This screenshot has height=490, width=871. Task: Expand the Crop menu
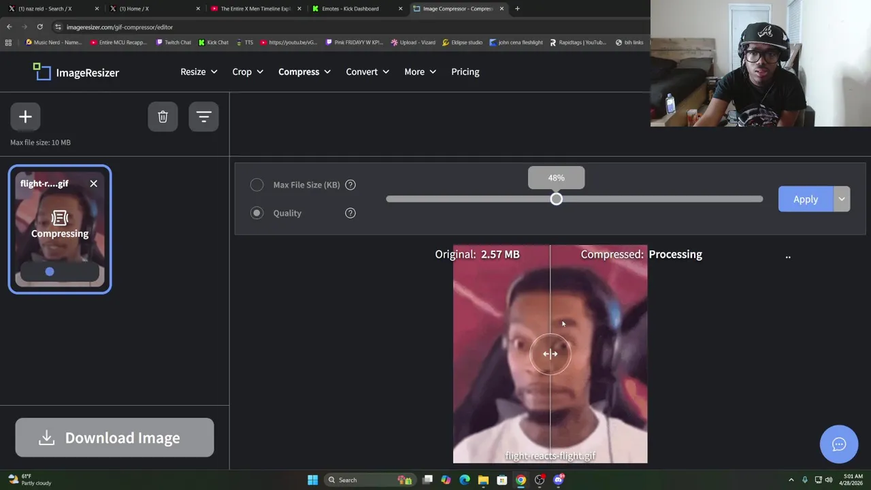point(248,71)
